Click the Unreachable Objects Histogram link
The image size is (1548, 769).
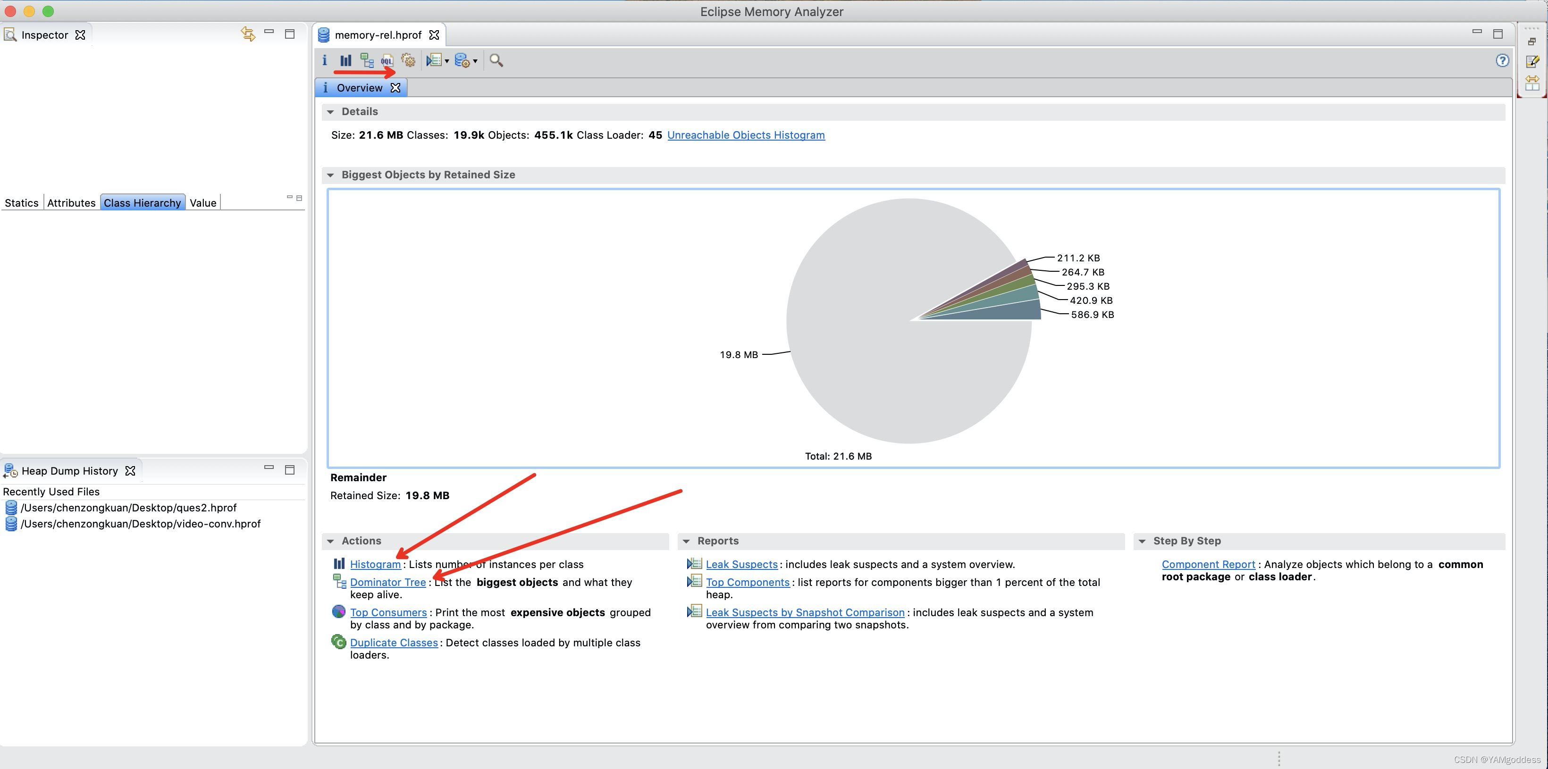click(746, 135)
